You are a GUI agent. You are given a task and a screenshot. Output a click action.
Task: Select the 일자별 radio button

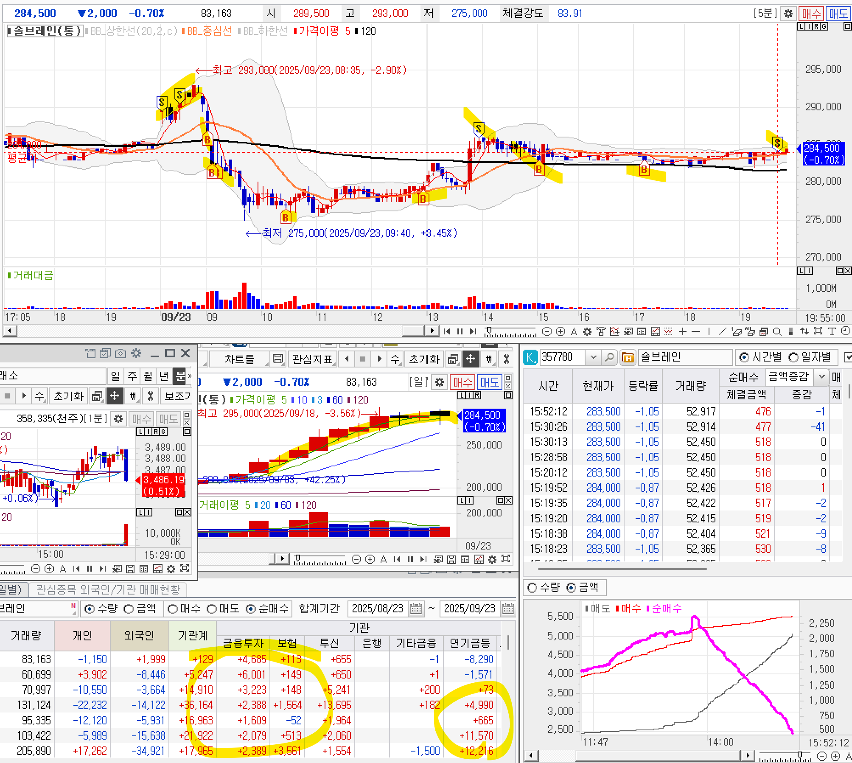(793, 357)
